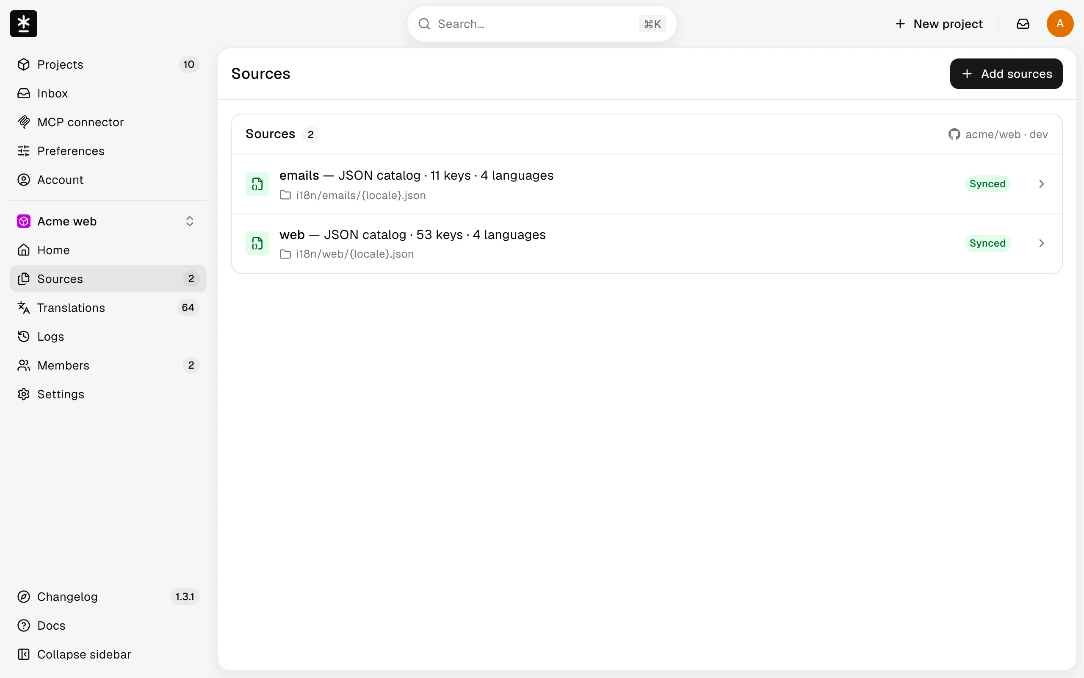Open the web JSON catalog source
Screen dimensions: 1084x678
click(x=647, y=244)
